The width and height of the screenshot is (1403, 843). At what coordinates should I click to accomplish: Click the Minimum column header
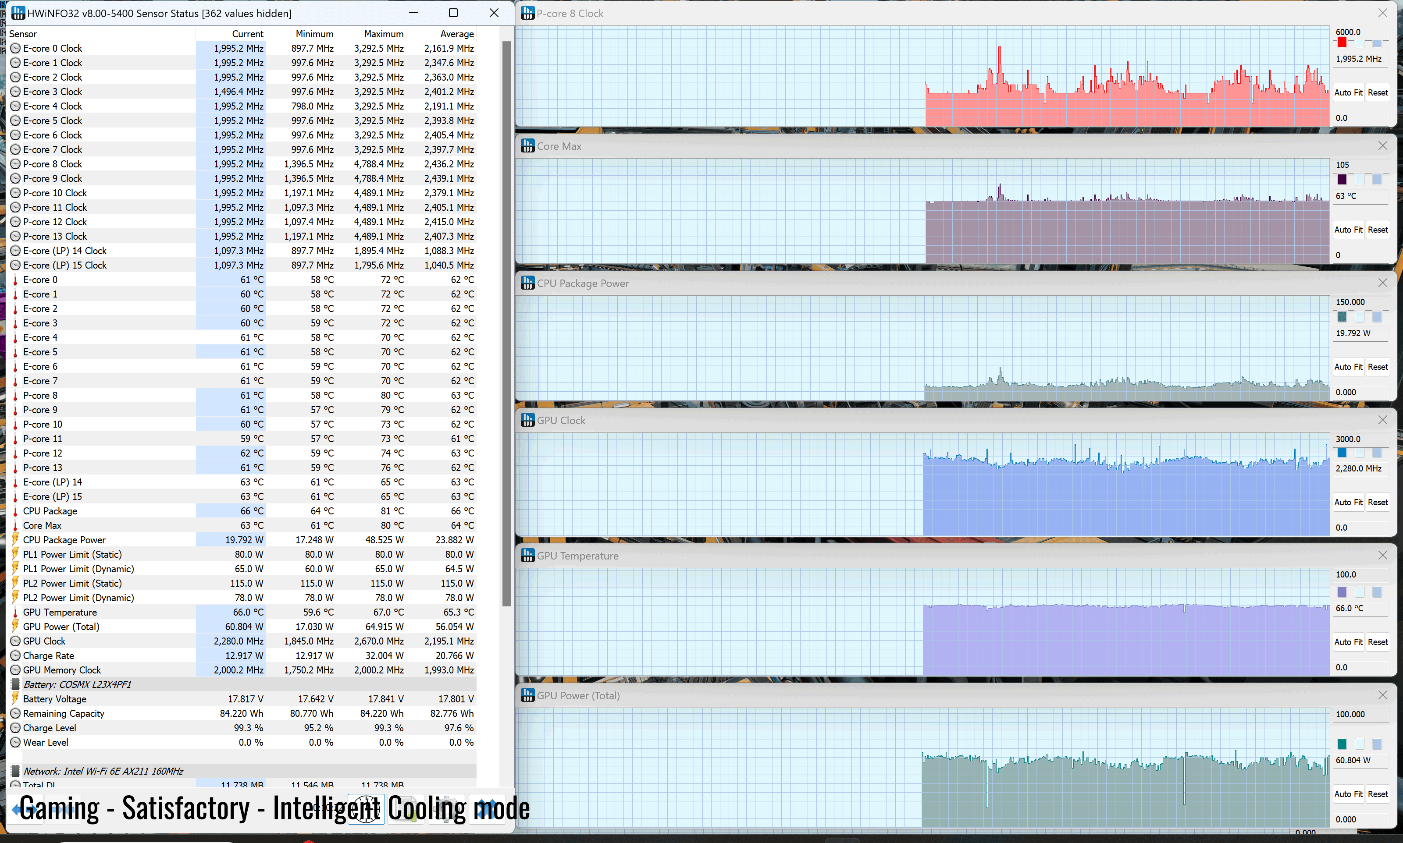point(301,34)
